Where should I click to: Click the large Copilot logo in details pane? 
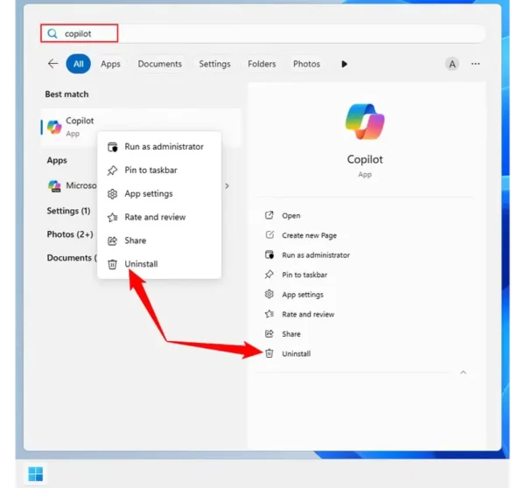point(365,122)
